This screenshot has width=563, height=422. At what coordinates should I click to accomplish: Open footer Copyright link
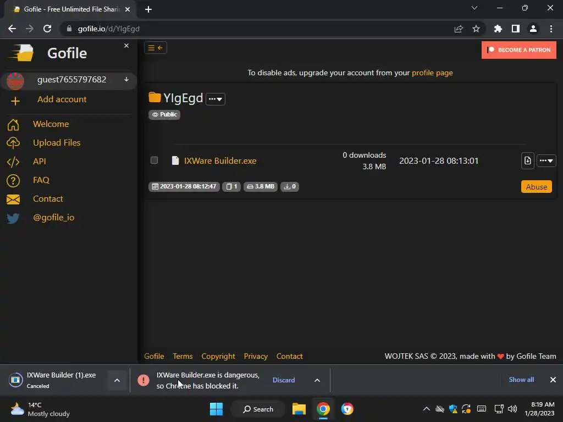(218, 356)
